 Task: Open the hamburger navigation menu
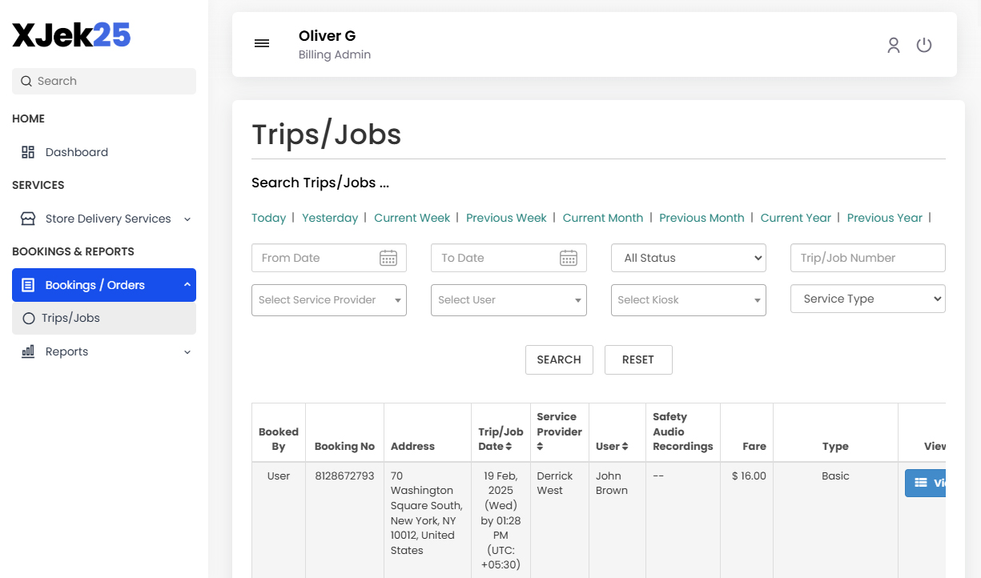pos(262,43)
